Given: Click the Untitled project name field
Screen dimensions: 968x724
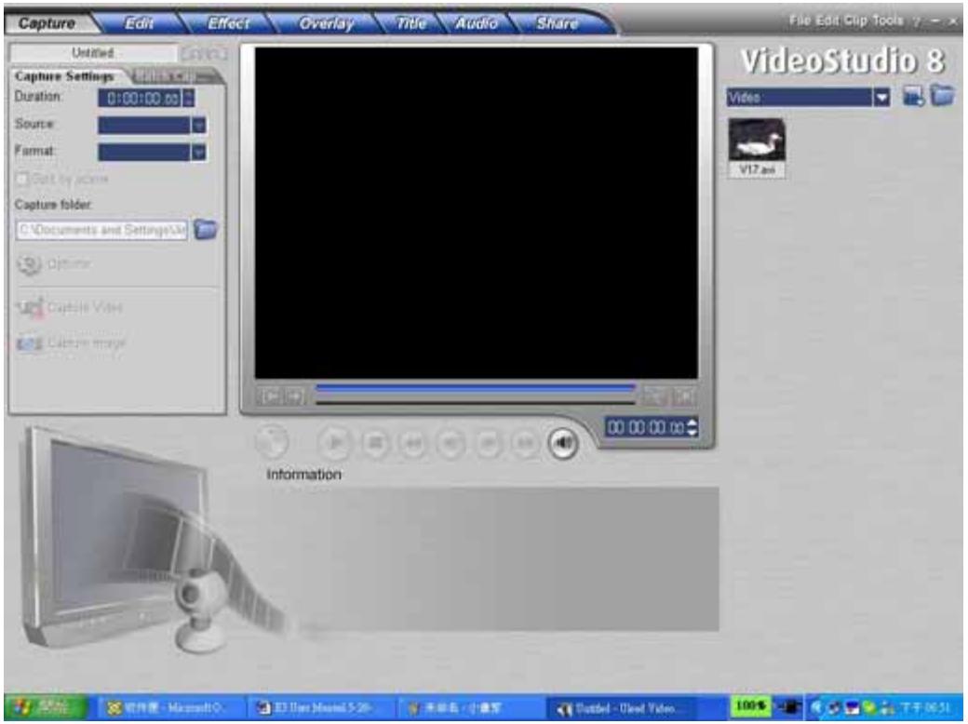Looking at the screenshot, I should click(93, 53).
